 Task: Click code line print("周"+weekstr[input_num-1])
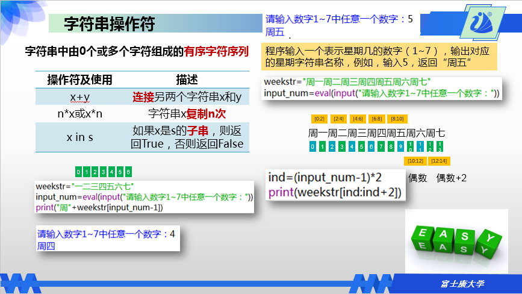[99, 207]
